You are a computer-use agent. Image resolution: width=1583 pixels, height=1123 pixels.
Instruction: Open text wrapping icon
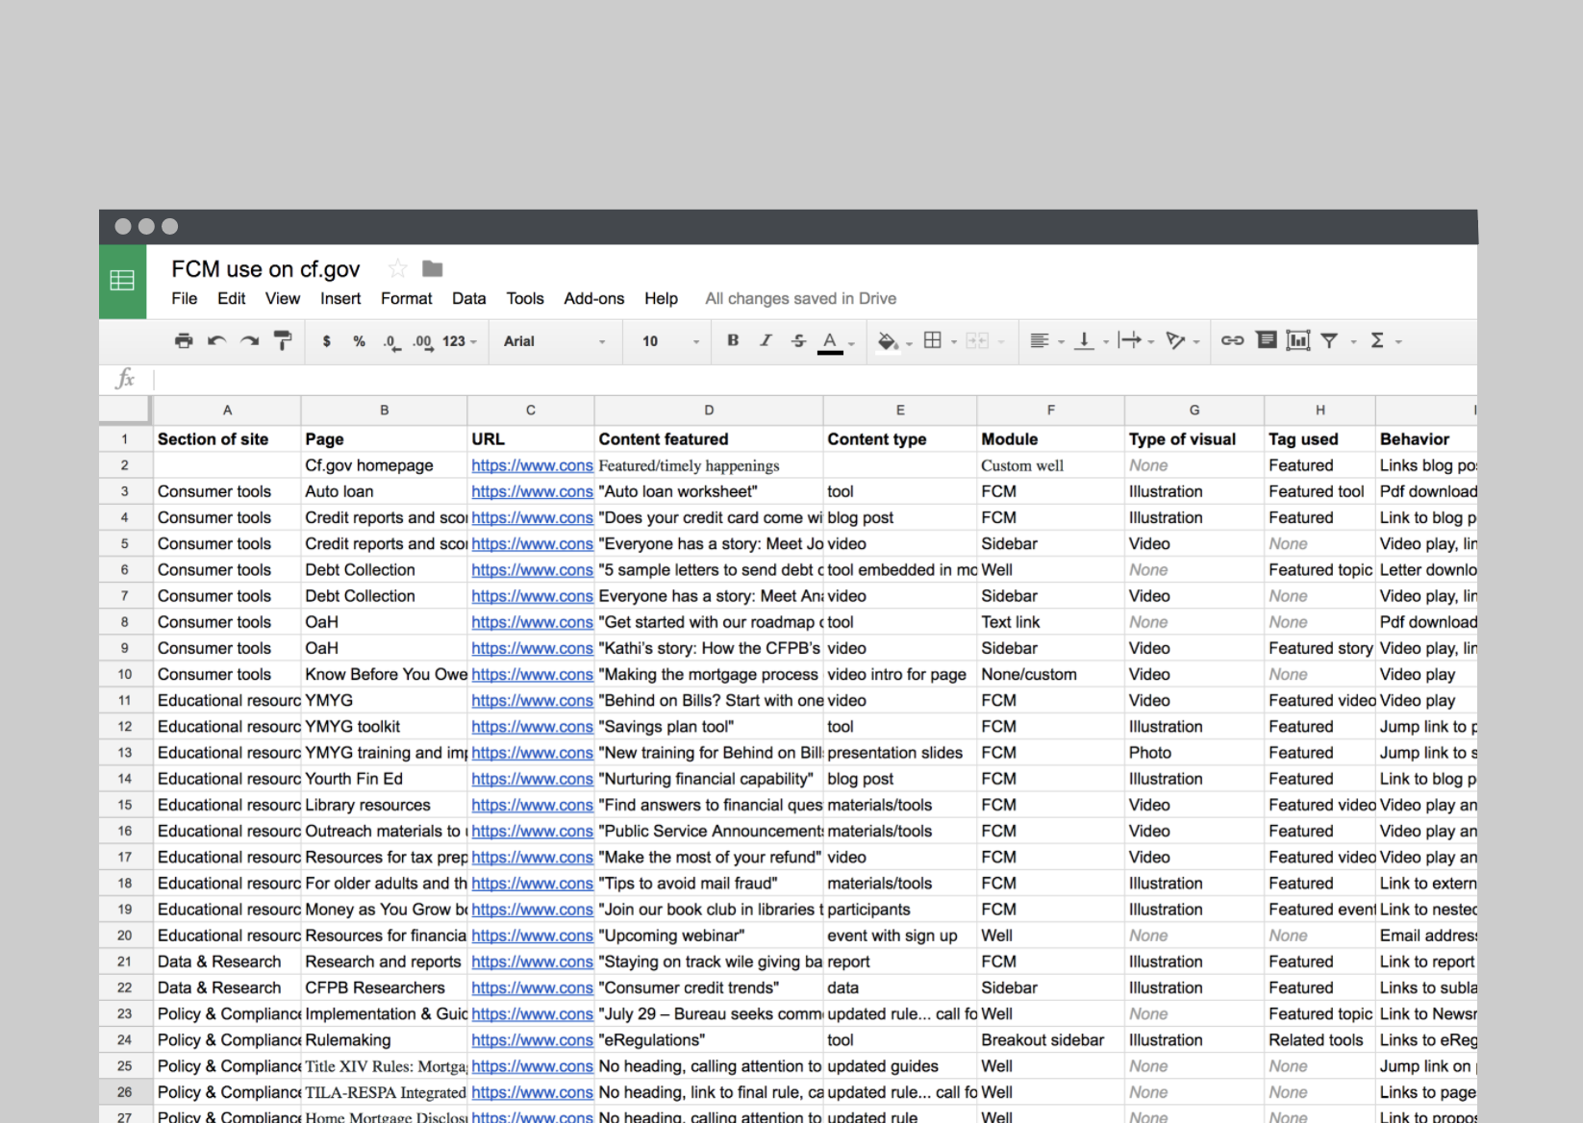click(x=1129, y=340)
